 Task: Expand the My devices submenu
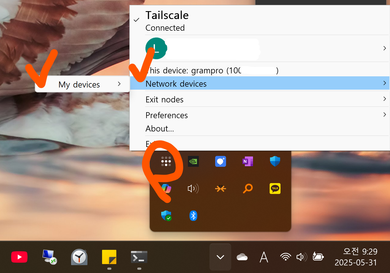click(79, 84)
